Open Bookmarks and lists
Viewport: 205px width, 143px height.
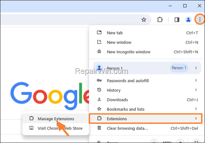click(x=147, y=109)
